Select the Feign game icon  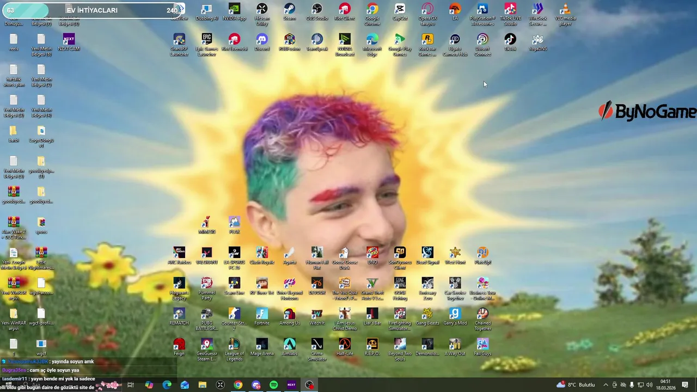point(179,347)
